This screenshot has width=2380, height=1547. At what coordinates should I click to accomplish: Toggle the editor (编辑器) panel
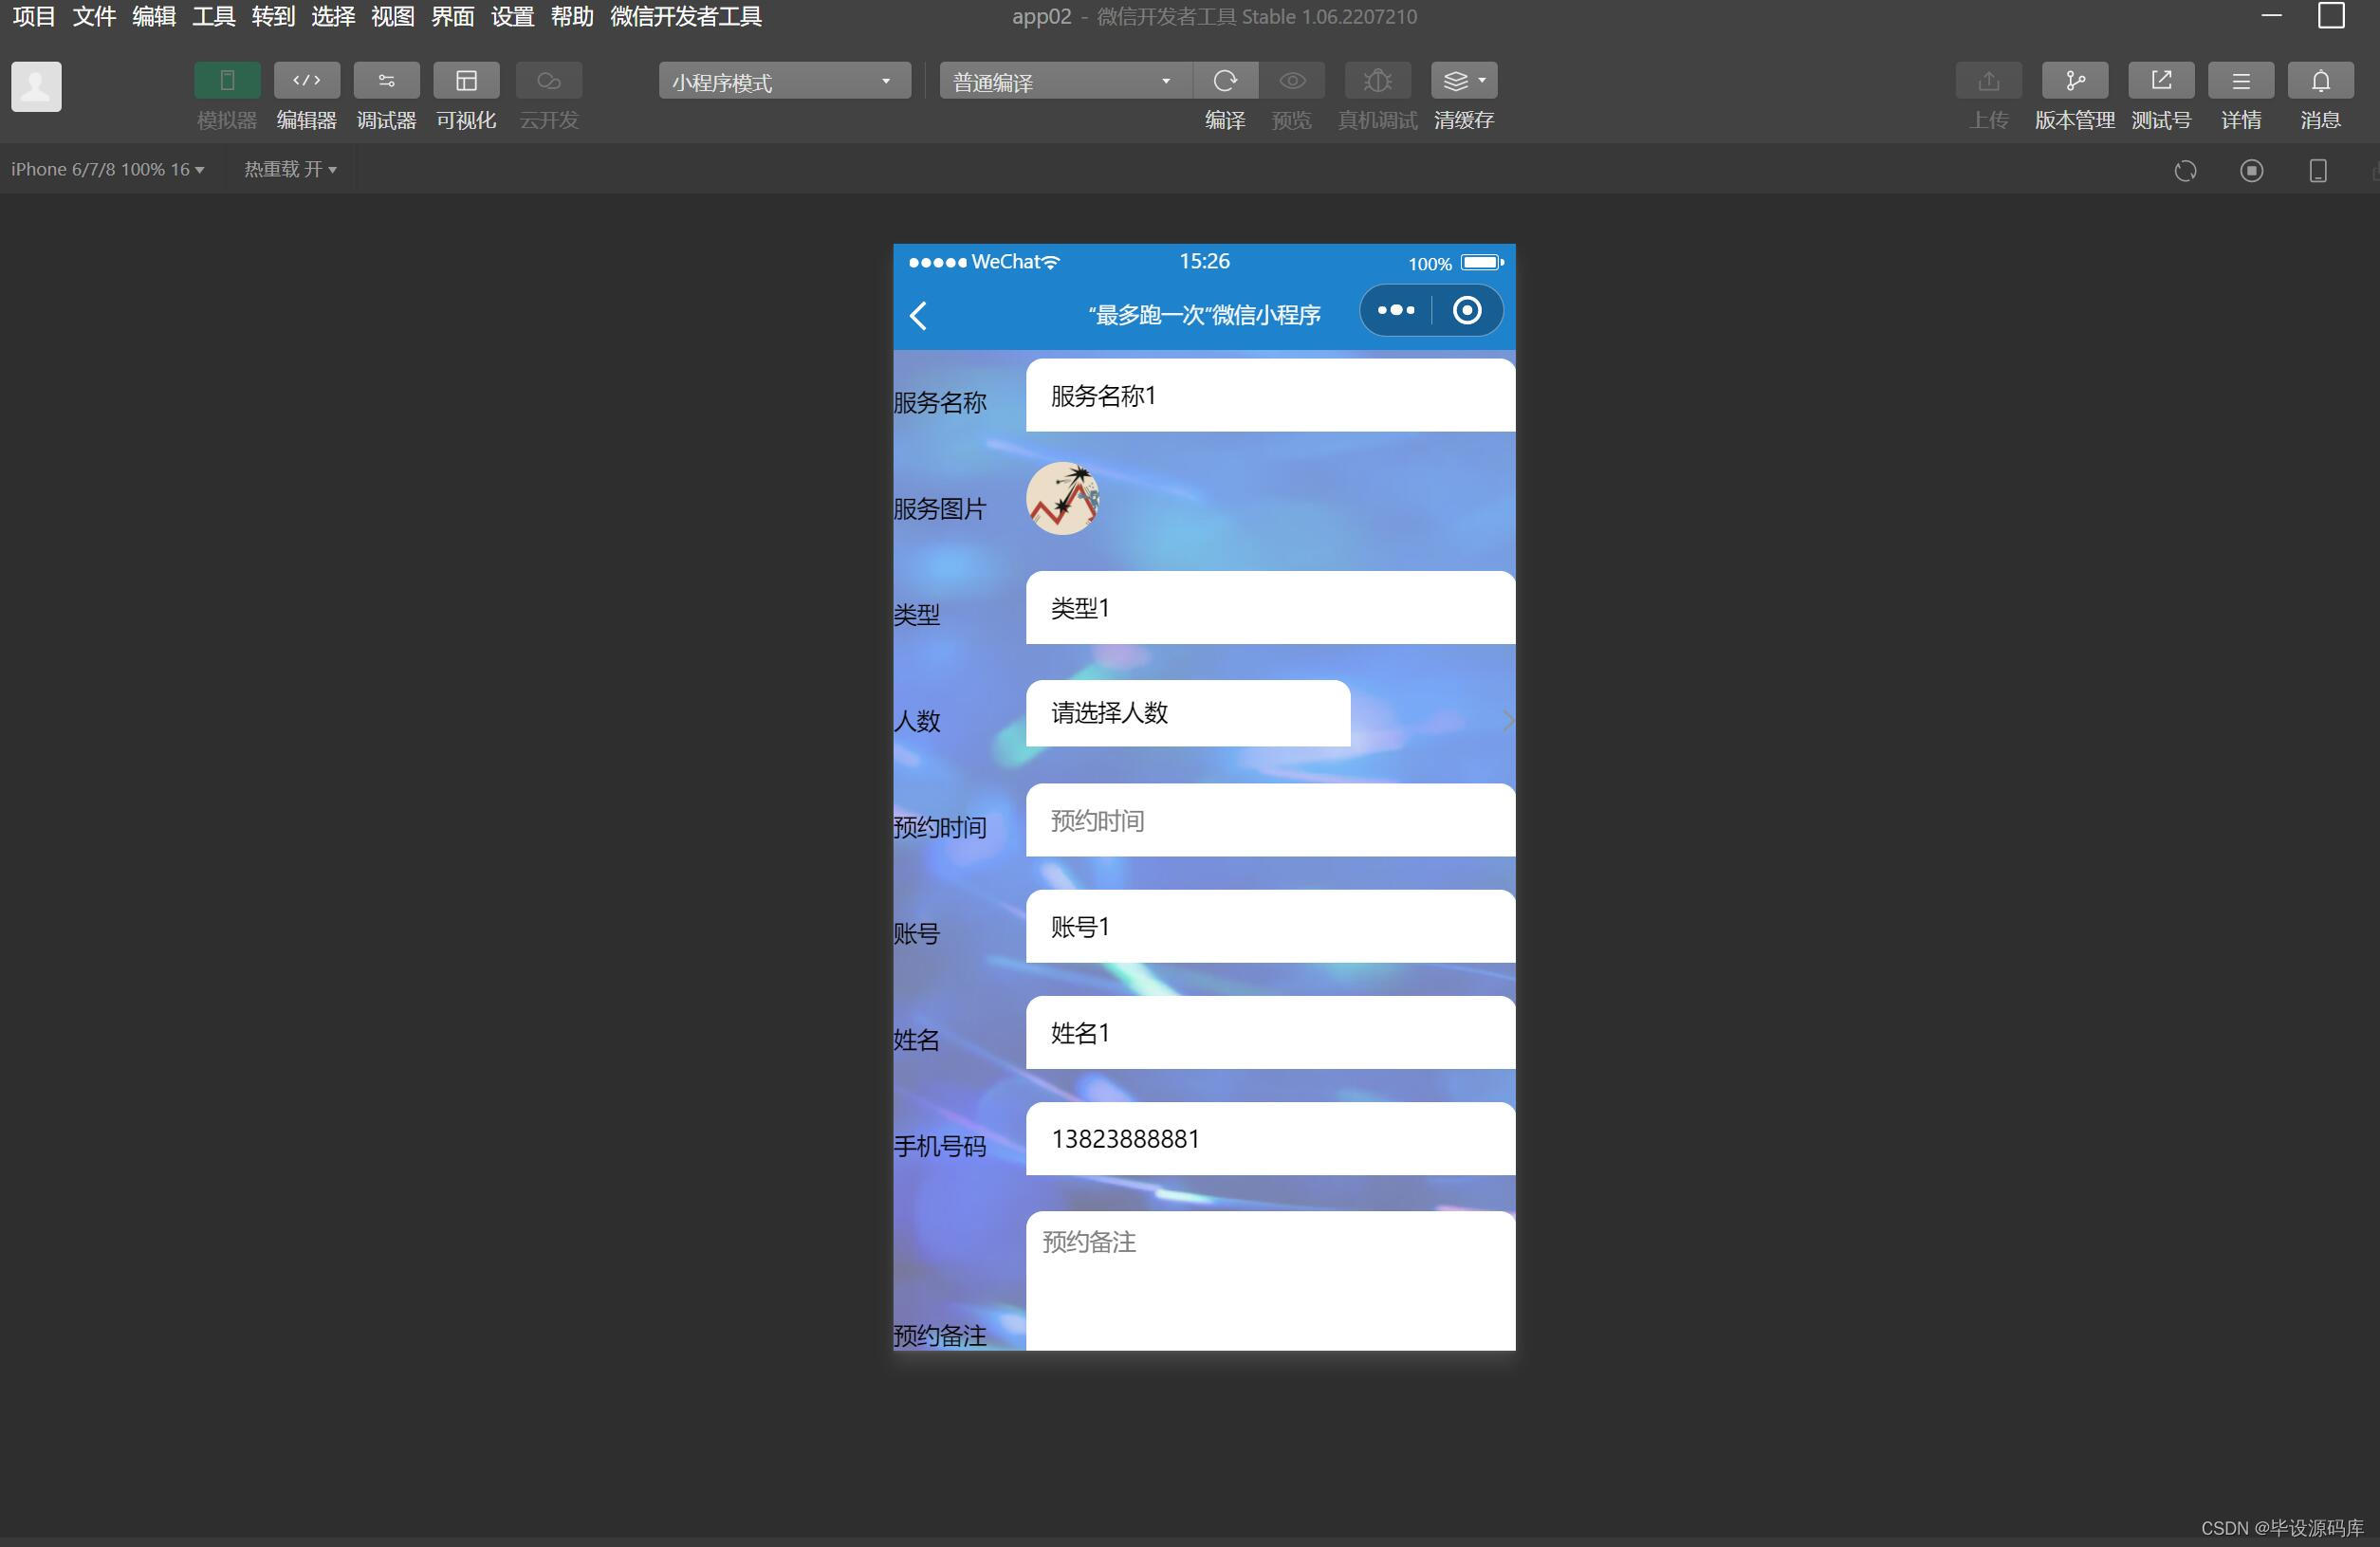(x=307, y=81)
